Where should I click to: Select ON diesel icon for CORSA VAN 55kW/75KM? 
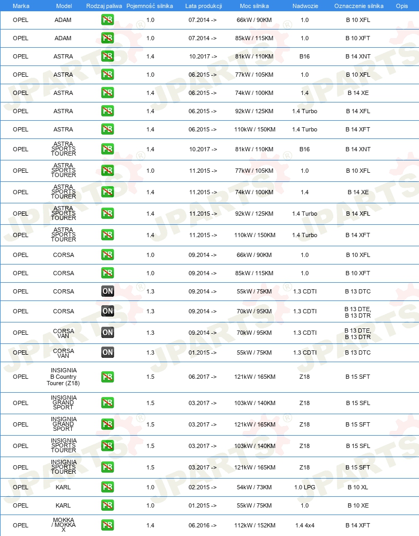pos(108,353)
